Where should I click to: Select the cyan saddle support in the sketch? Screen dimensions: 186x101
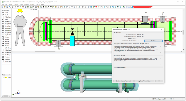coord(72,41)
